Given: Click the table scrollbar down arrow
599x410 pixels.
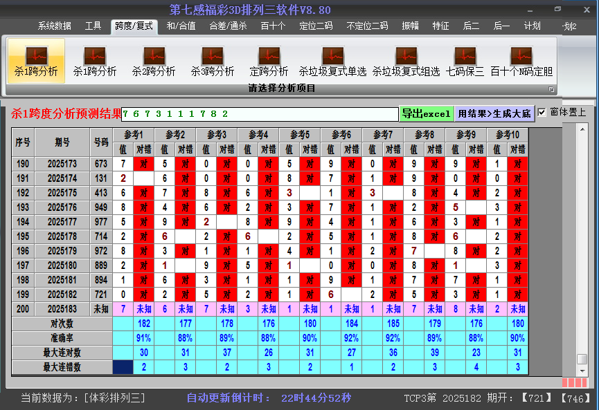Looking at the screenshot, I should [x=582, y=370].
